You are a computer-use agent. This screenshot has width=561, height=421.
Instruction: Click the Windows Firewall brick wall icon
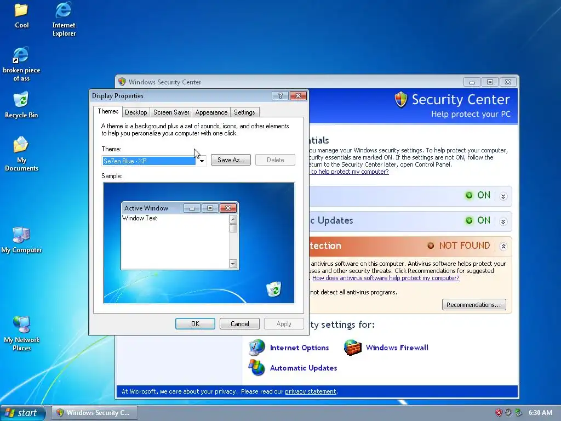pos(353,347)
